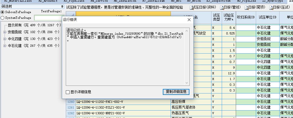Select 中石化建 (完 267 个/共 635 个) entry
This screenshot has width=293, height=118.
coord(33,46)
